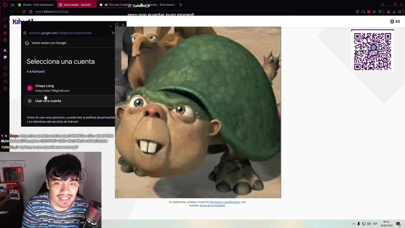405x228 pixels.
Task: Click the padlock icon beside create.kahoot.it
Action: 31,12
